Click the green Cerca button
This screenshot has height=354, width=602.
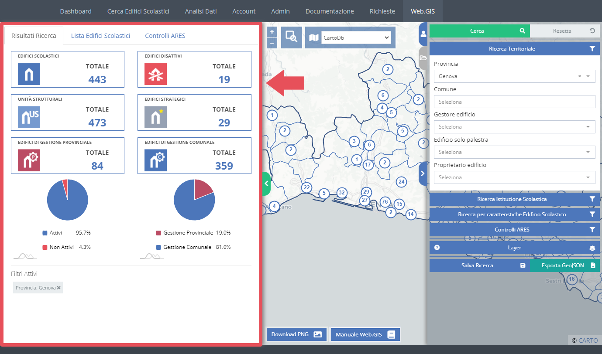pos(479,31)
